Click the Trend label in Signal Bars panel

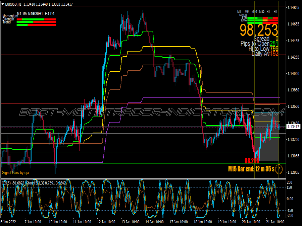click(x=7, y=22)
